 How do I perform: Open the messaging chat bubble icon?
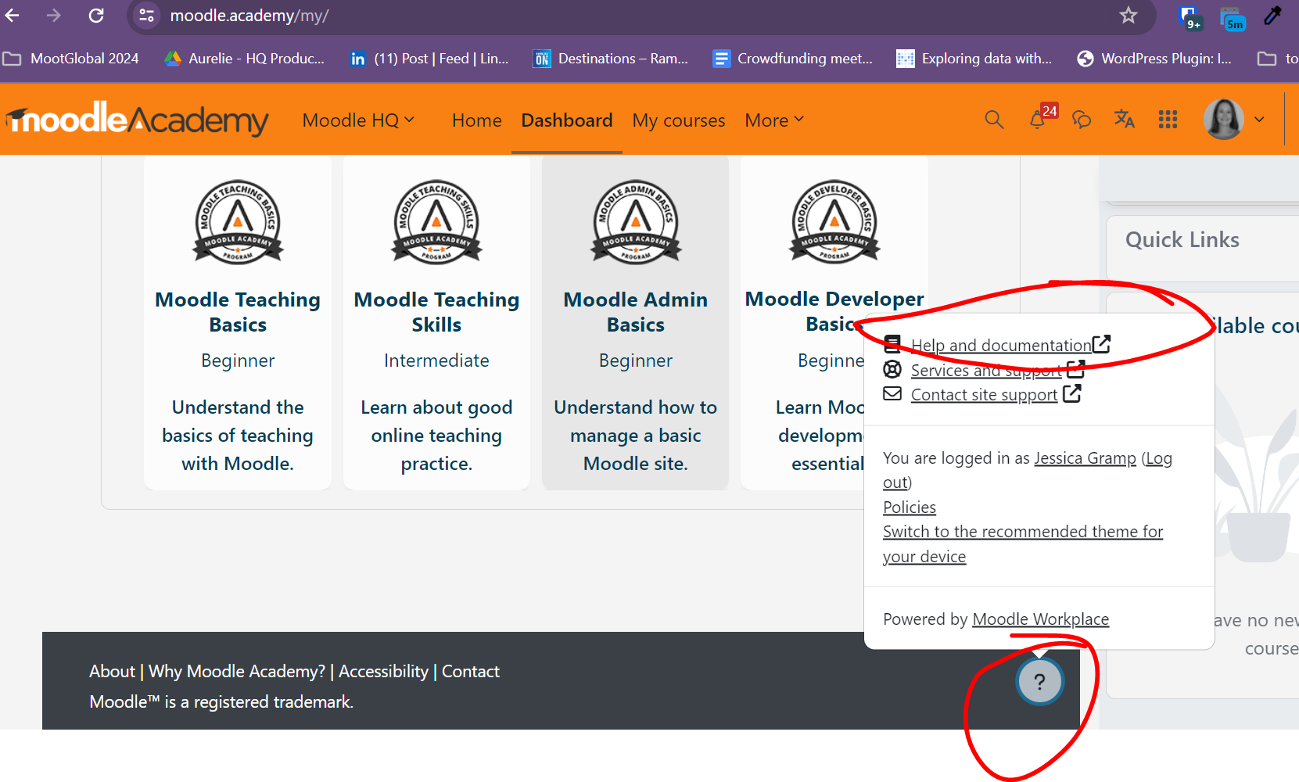(1082, 120)
